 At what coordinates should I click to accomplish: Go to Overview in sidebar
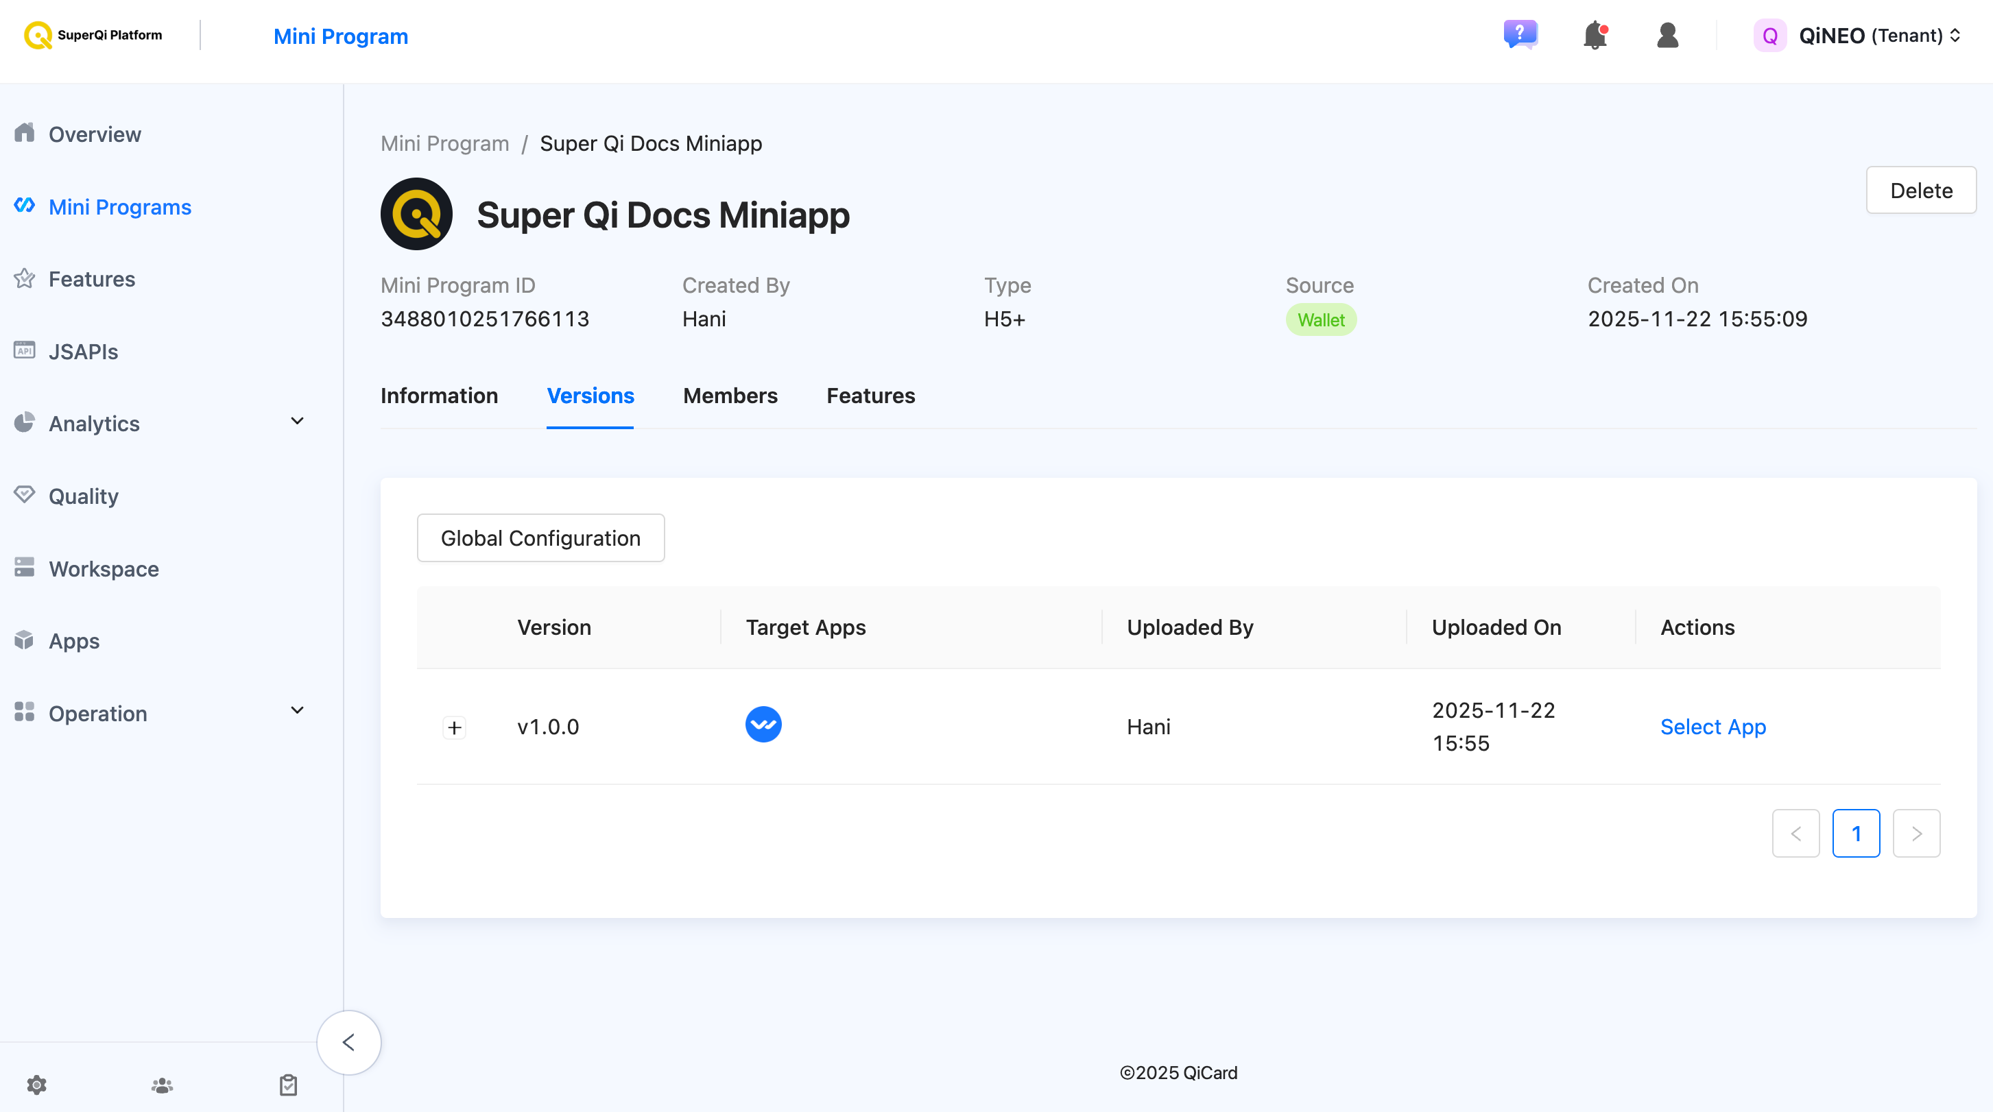95,134
